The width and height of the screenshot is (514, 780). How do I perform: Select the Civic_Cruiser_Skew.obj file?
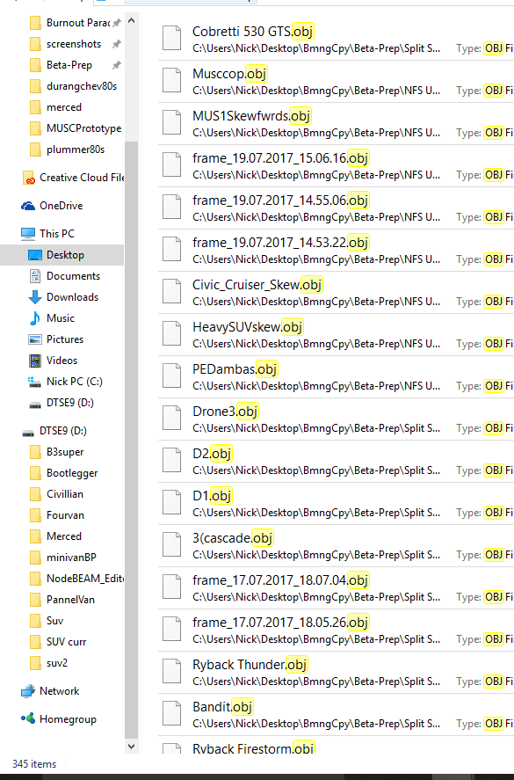click(336, 293)
